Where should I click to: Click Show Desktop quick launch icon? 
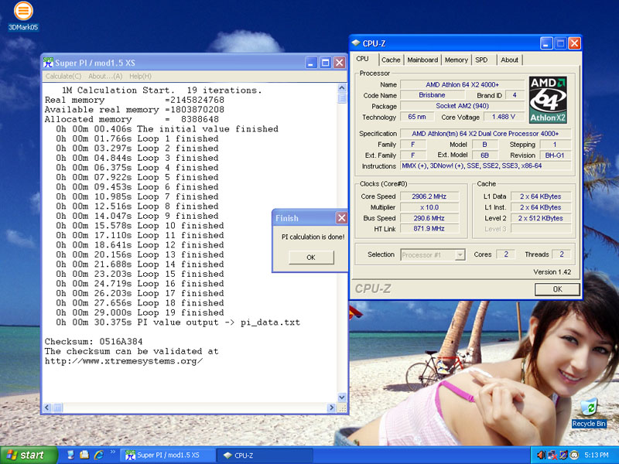70,455
